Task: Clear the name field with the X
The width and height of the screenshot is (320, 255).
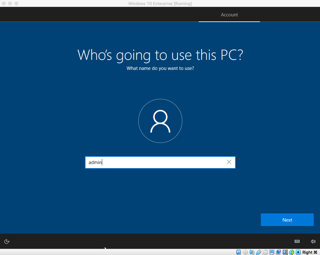Action: 229,162
